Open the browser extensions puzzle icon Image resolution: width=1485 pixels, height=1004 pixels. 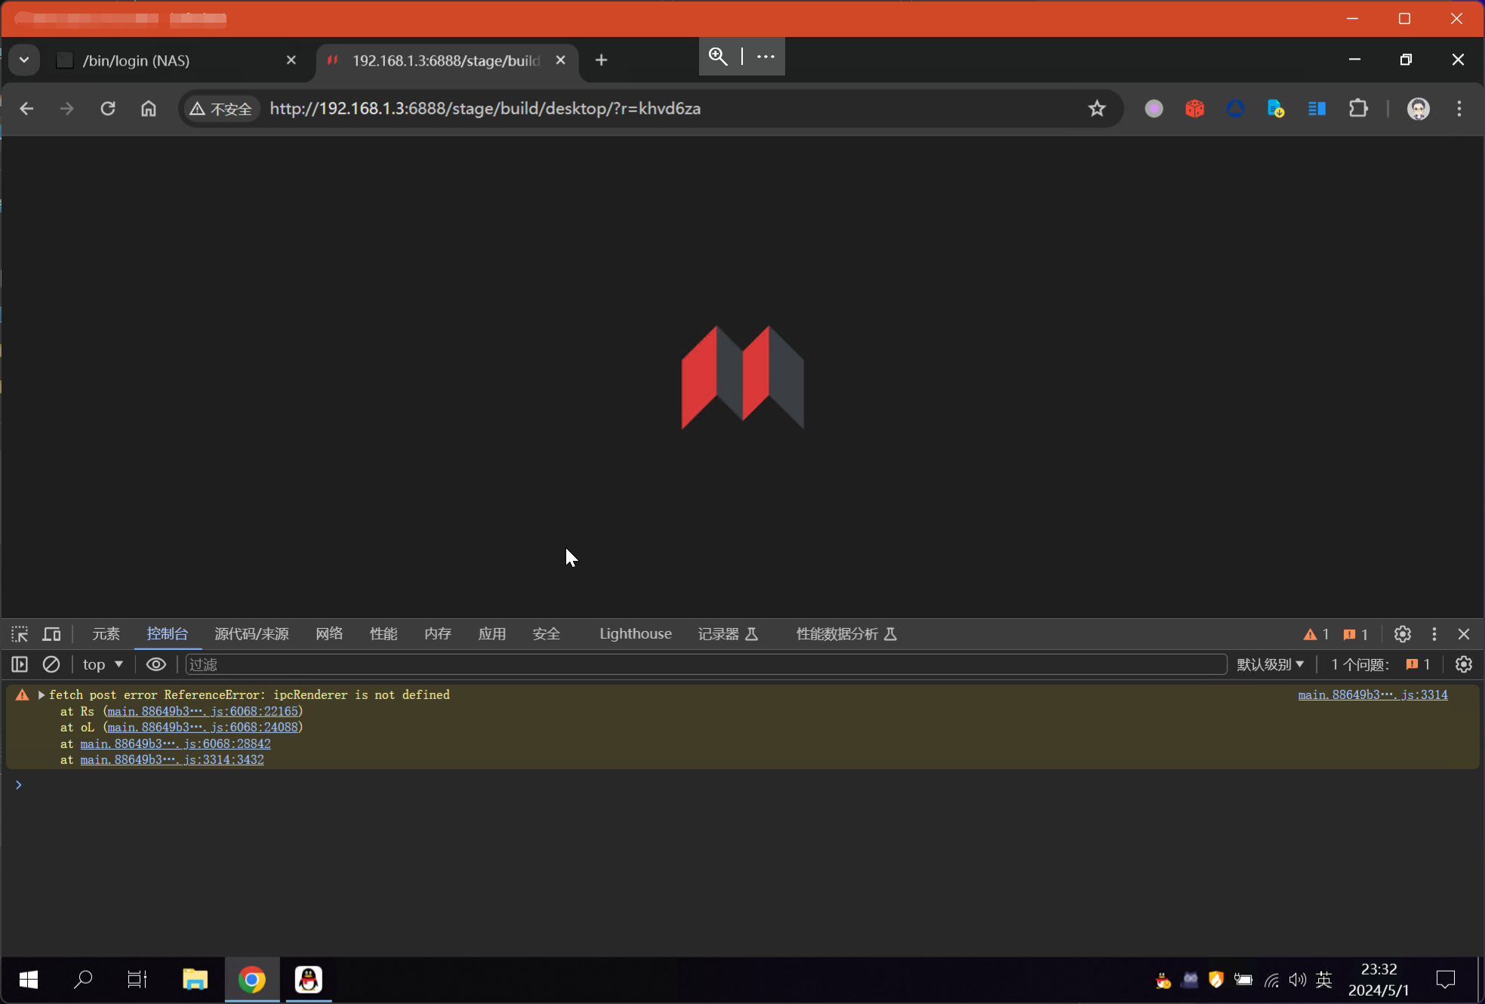1358,109
